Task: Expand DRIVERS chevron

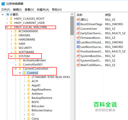Action: (x=11, y=35)
